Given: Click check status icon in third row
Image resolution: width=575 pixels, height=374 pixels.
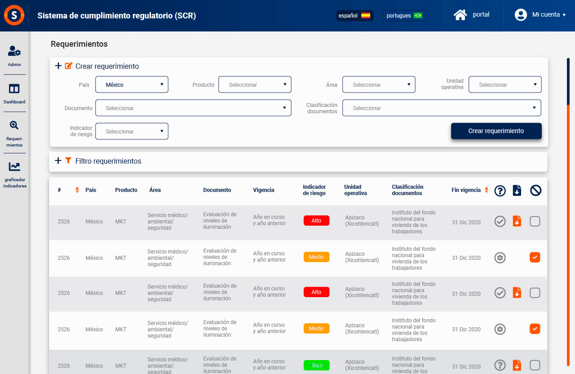Looking at the screenshot, I should point(500,293).
